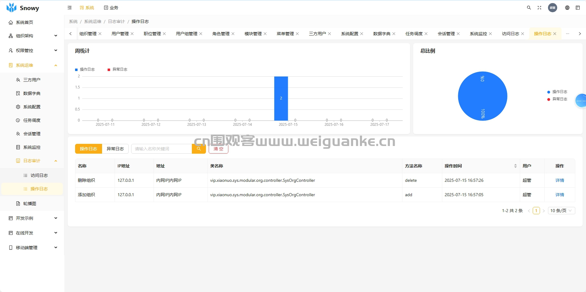Switch to the 模块管理 tab
The image size is (586, 292).
pos(253,34)
